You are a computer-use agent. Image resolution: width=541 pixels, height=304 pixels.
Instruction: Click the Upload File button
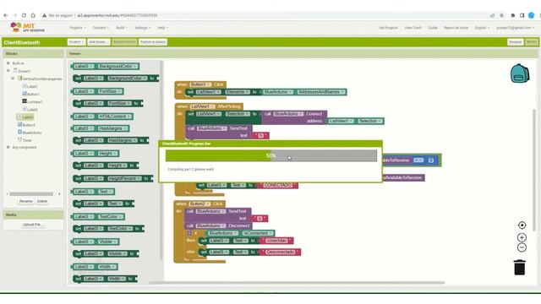tap(32, 225)
